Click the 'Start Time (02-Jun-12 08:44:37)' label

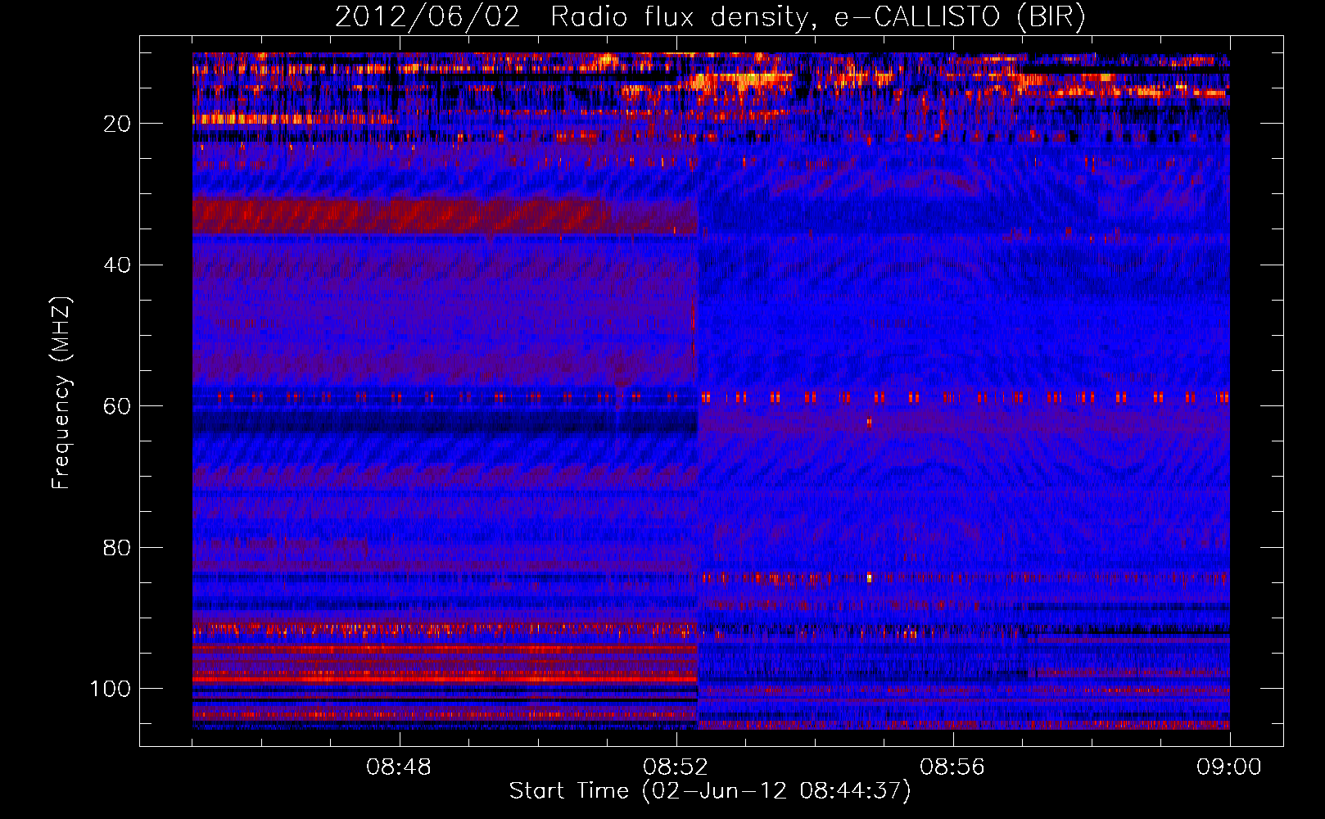pyautogui.click(x=710, y=791)
